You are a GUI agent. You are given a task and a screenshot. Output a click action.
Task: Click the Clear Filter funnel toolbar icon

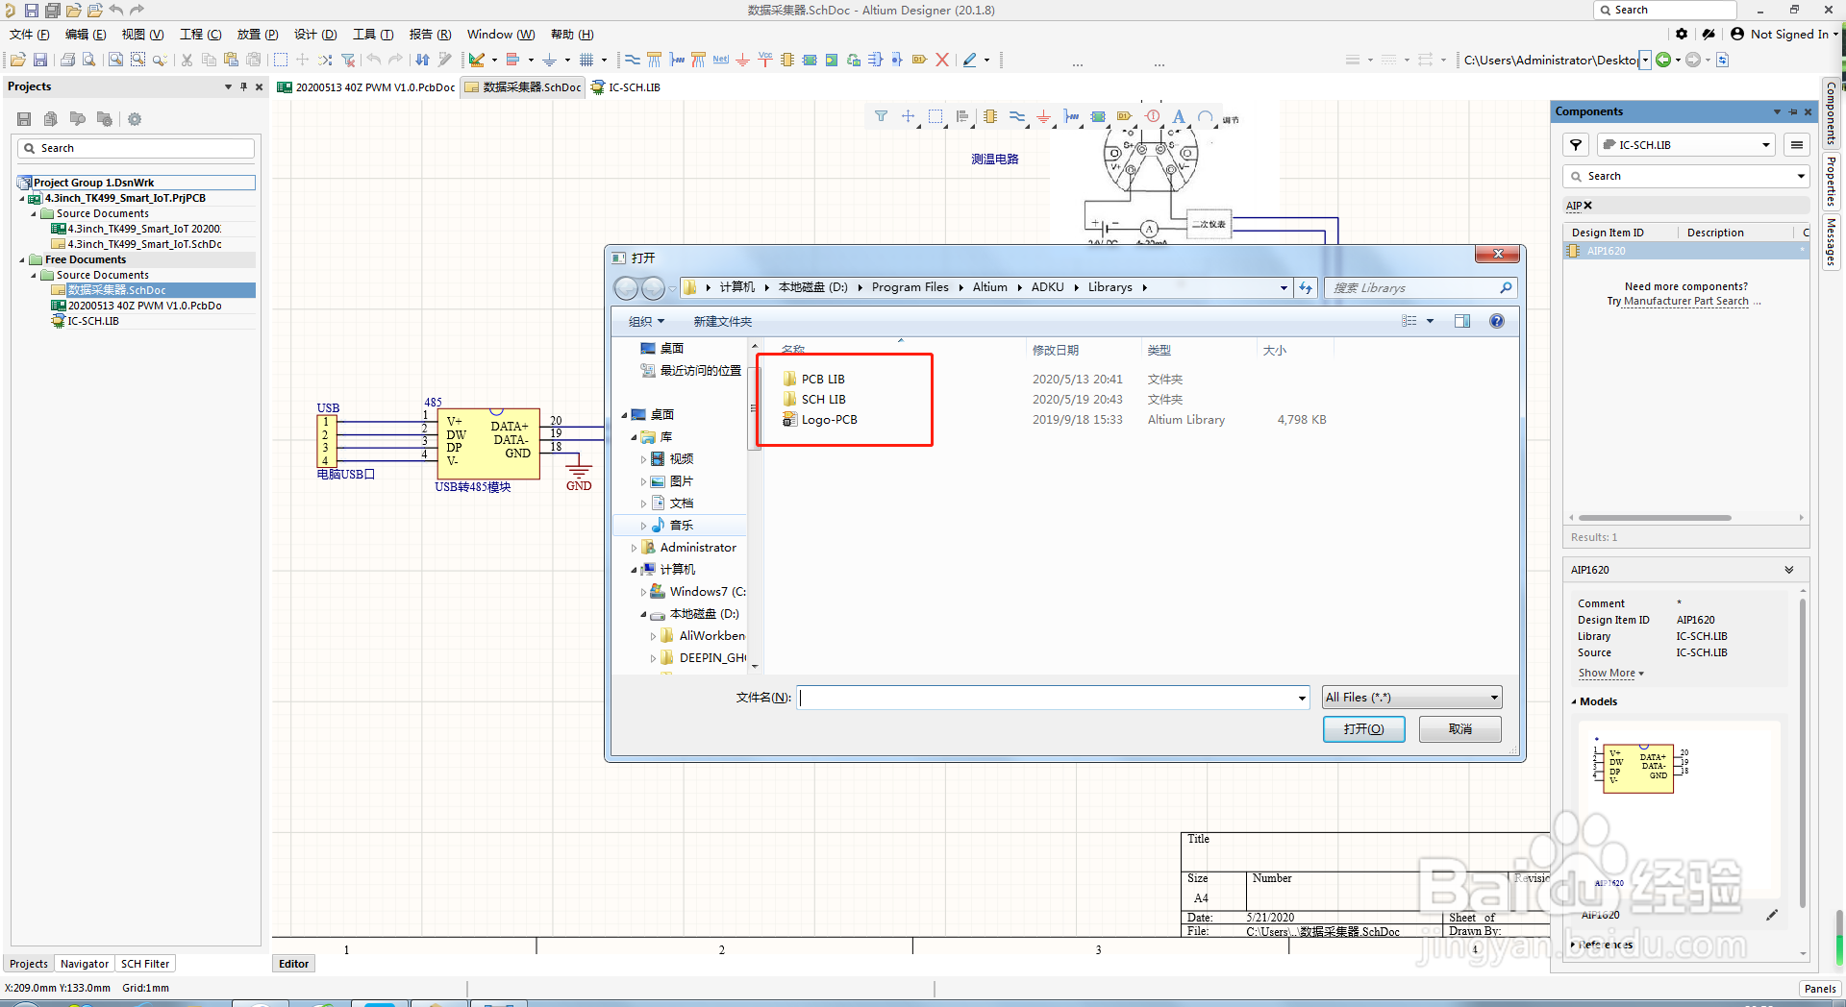coord(348,60)
